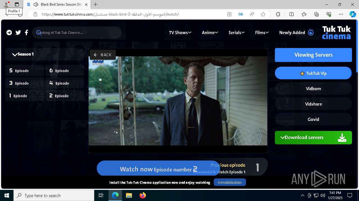View site information lock icon
Viewport: 359px width, 201px height.
click(x=35, y=14)
